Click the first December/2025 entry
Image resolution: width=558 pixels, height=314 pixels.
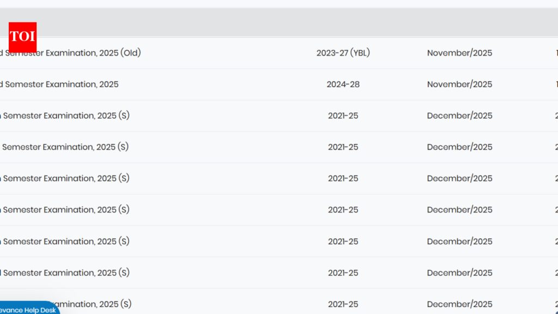[459, 116]
